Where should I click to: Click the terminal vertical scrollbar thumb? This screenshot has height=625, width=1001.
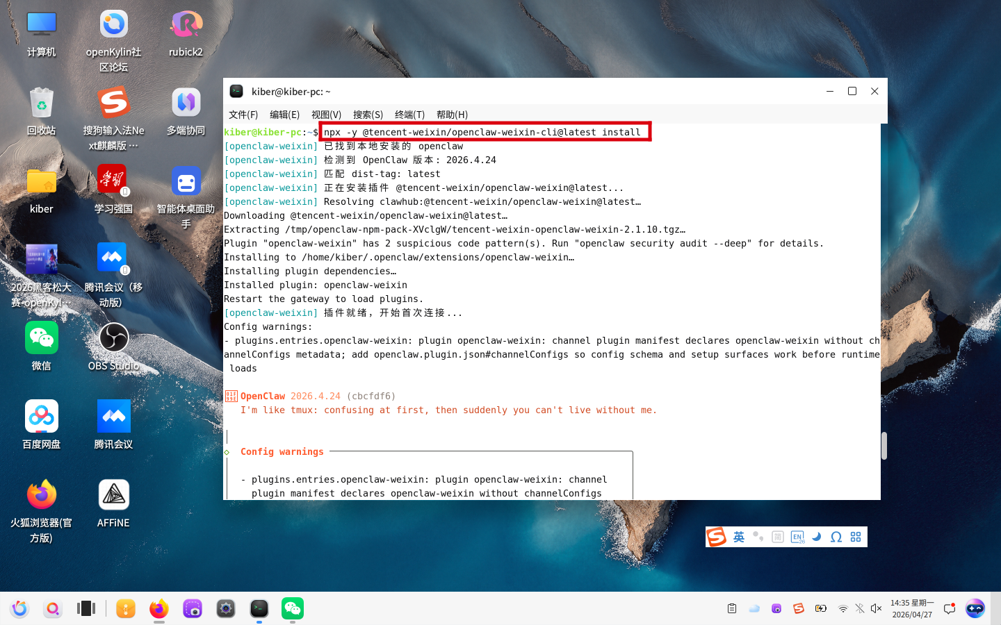884,446
